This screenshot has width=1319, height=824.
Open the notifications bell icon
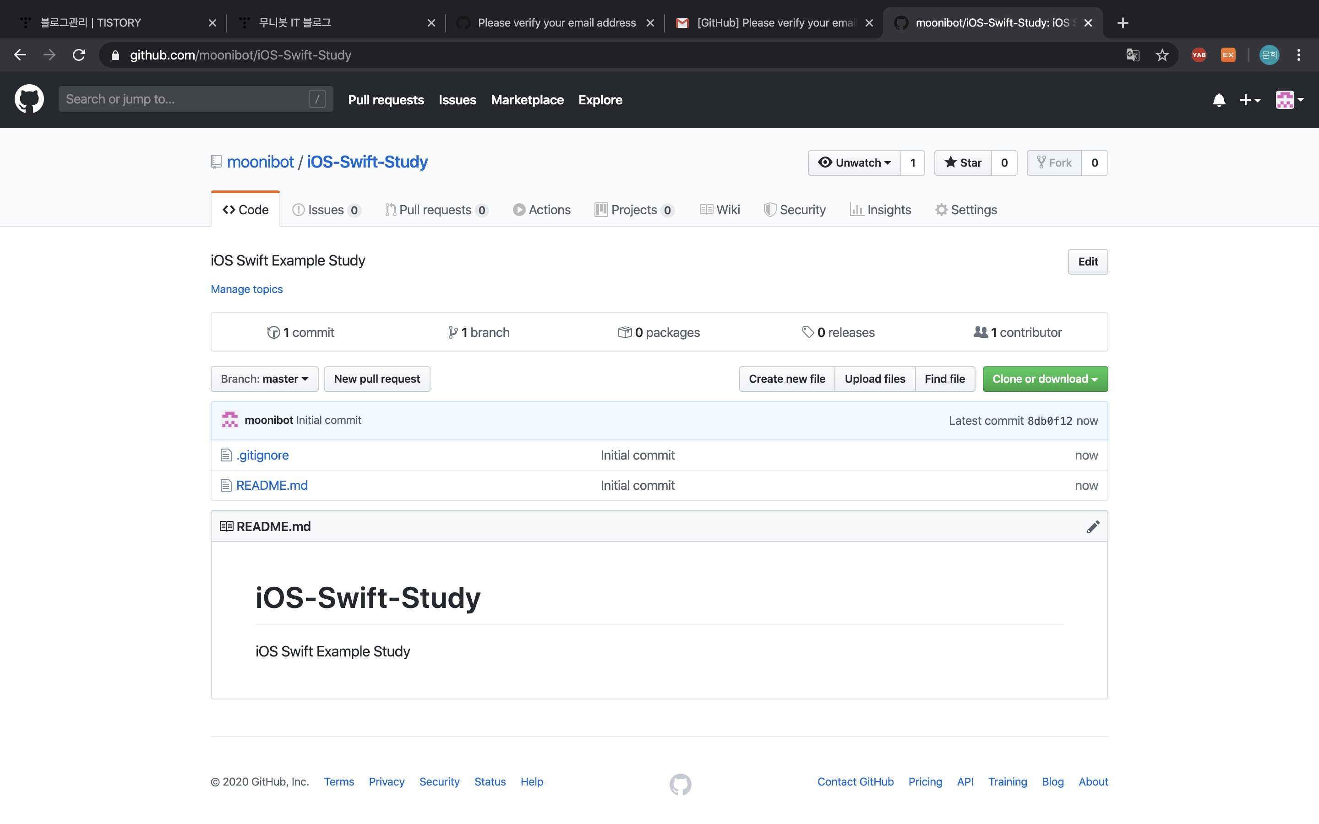1219,100
